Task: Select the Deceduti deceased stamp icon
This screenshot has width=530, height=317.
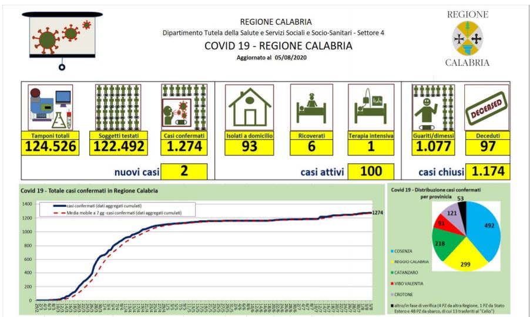Action: (x=486, y=107)
